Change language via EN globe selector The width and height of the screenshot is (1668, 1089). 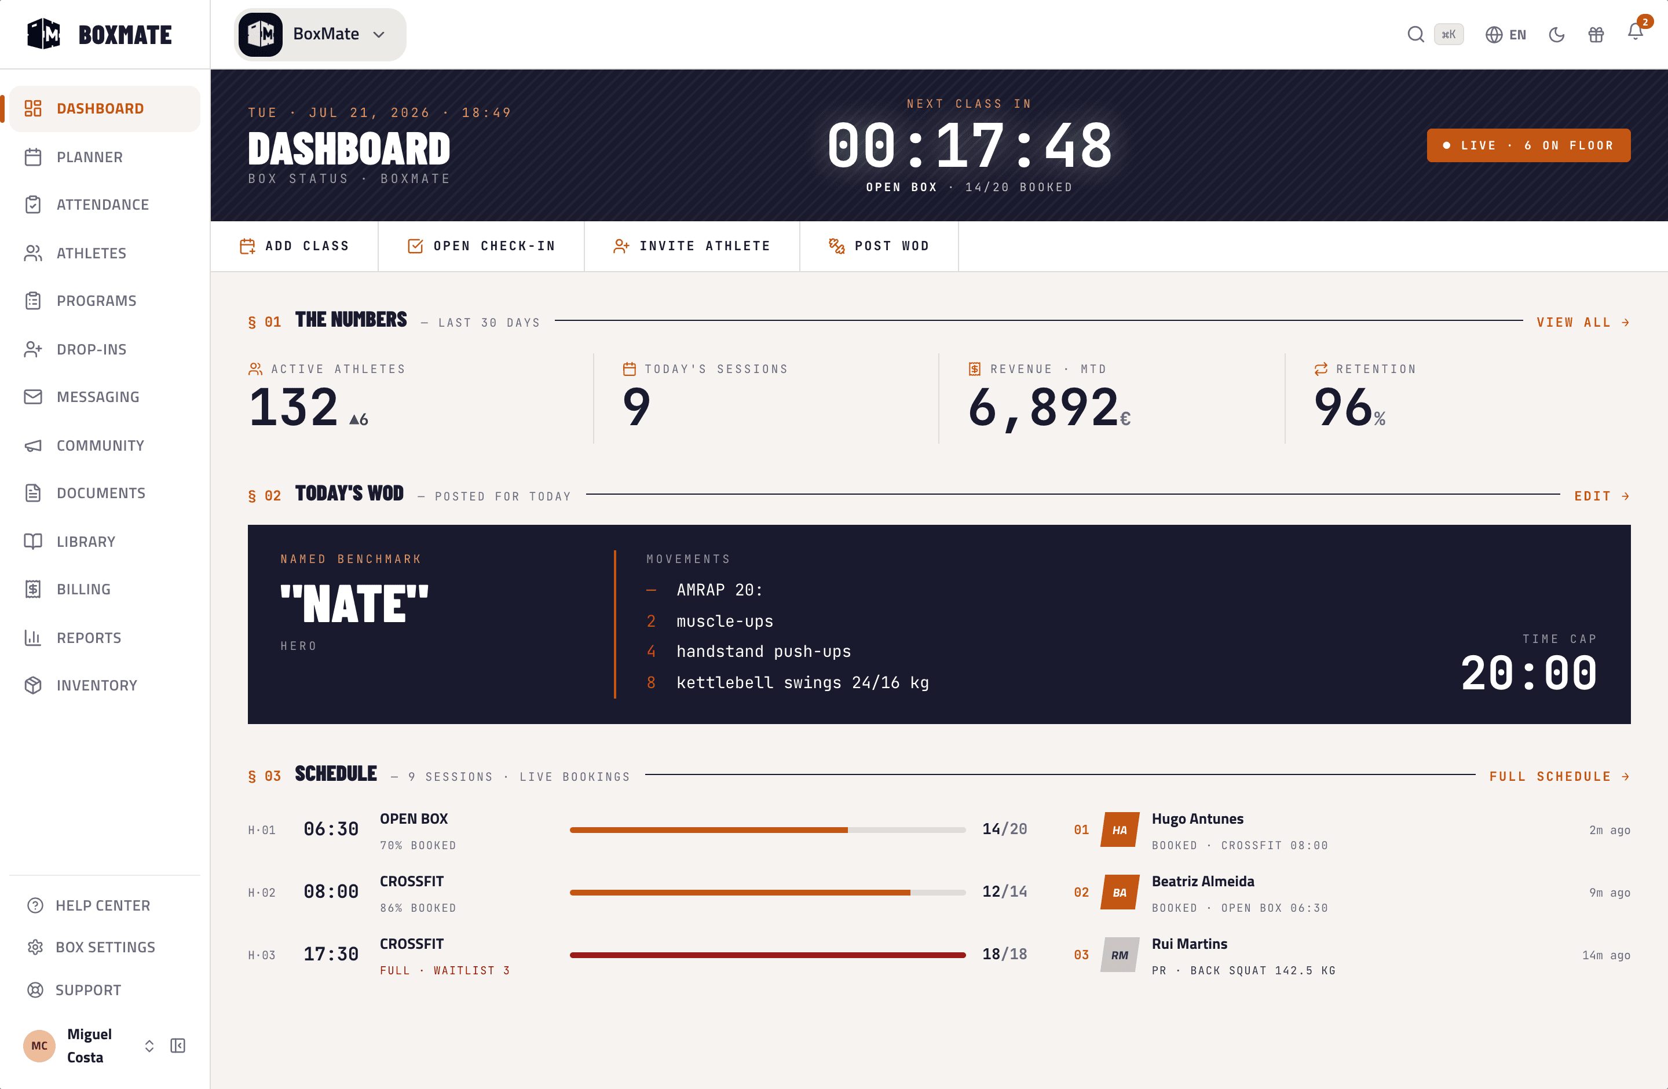click(x=1505, y=34)
